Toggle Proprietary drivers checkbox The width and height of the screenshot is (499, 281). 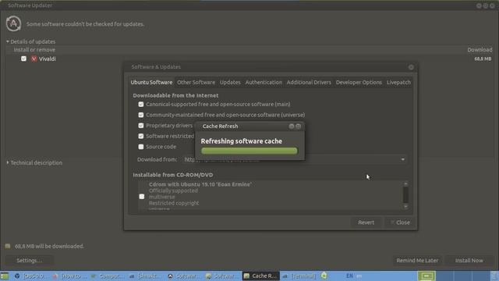pyautogui.click(x=141, y=126)
